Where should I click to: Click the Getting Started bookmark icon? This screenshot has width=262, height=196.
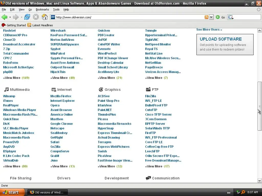(4, 25)
